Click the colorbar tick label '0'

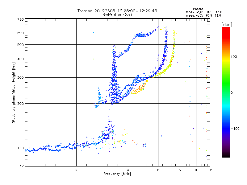(x=232, y=93)
